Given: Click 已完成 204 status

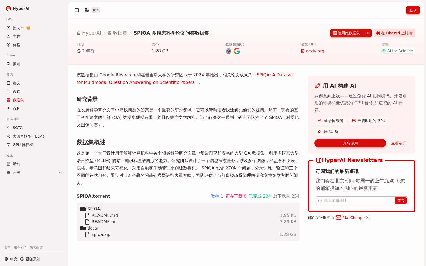Looking at the screenshot, I should 260,196.
